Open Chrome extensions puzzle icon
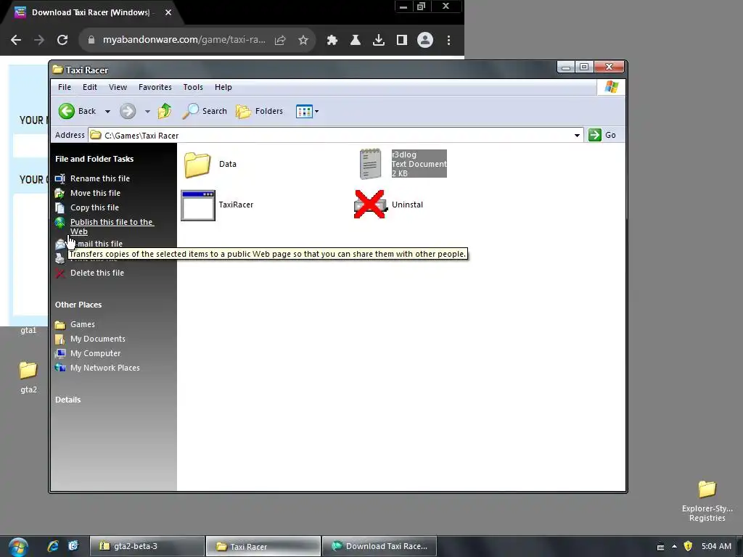 point(332,41)
